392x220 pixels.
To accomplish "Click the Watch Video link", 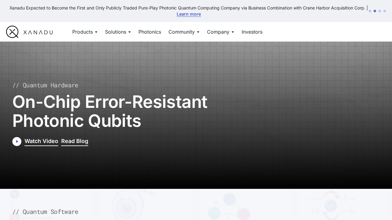I will (x=41, y=141).
